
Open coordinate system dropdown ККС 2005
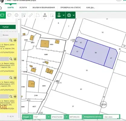pyautogui.click(x=111, y=117)
